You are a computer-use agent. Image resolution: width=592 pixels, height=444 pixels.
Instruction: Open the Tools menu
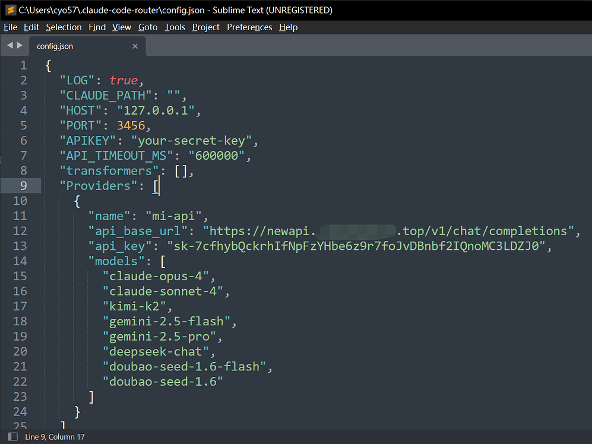tap(175, 27)
